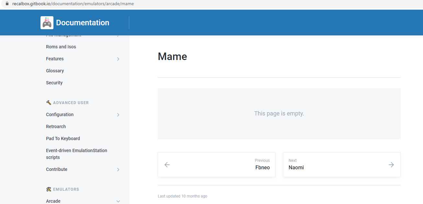The height and width of the screenshot is (204, 423).
Task: Open the Pad To Keyboard page
Action: [63, 138]
